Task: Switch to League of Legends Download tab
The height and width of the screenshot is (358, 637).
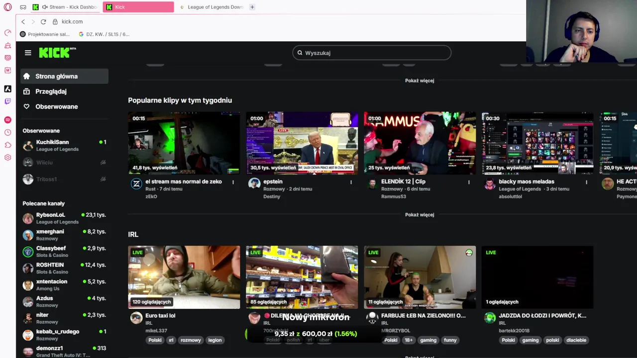Action: click(211, 7)
